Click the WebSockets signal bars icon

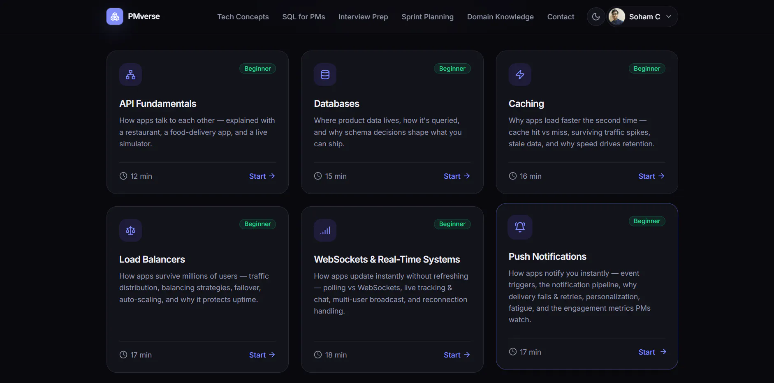(x=325, y=230)
